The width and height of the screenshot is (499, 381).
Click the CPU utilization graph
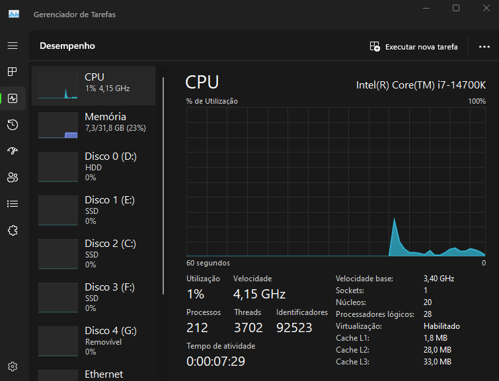[x=336, y=182]
